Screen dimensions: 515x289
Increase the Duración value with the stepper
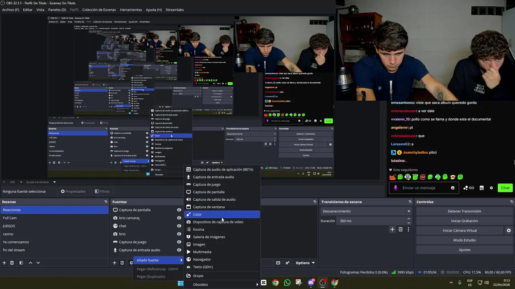pyautogui.click(x=409, y=219)
